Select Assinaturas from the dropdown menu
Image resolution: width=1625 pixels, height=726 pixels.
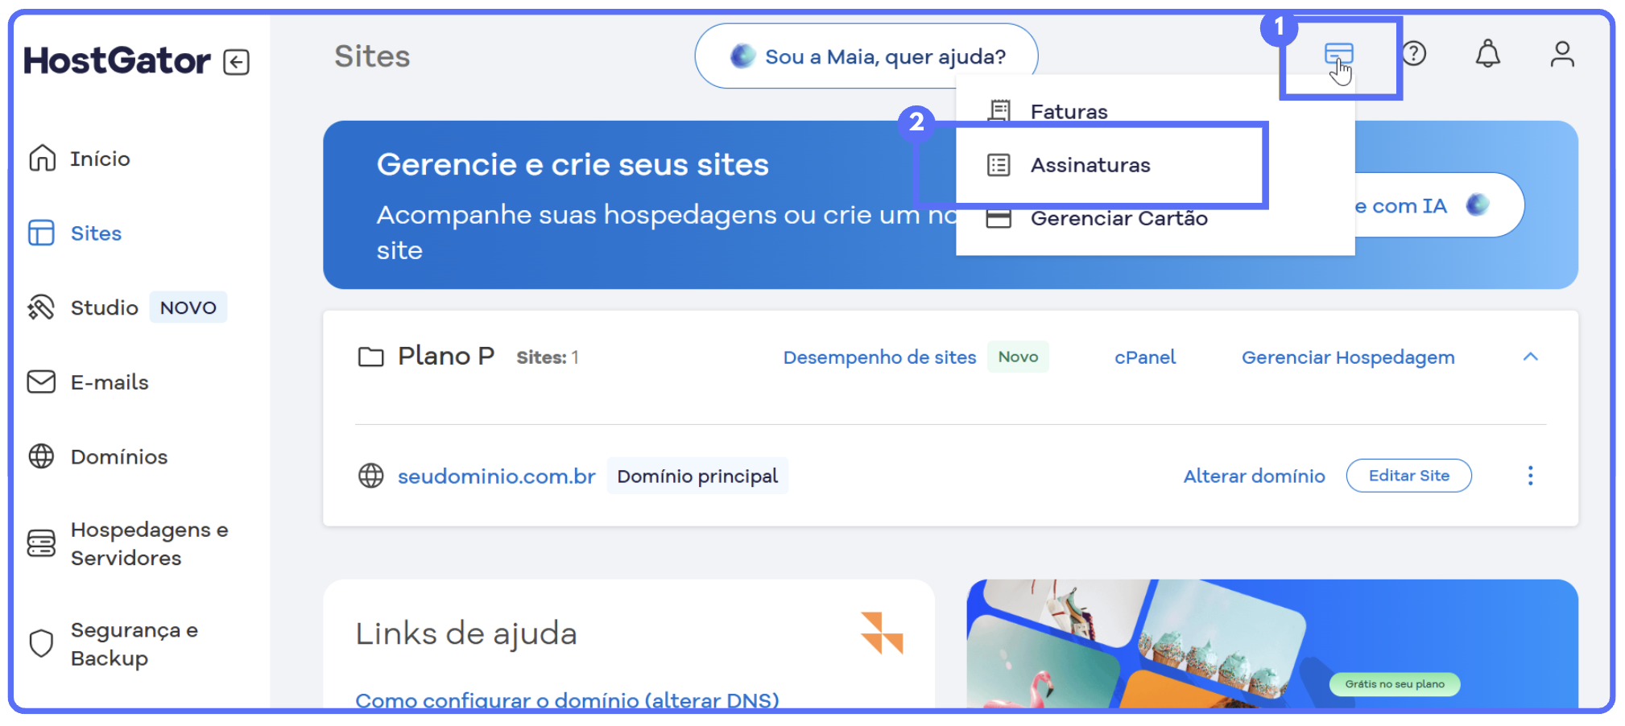click(1090, 165)
